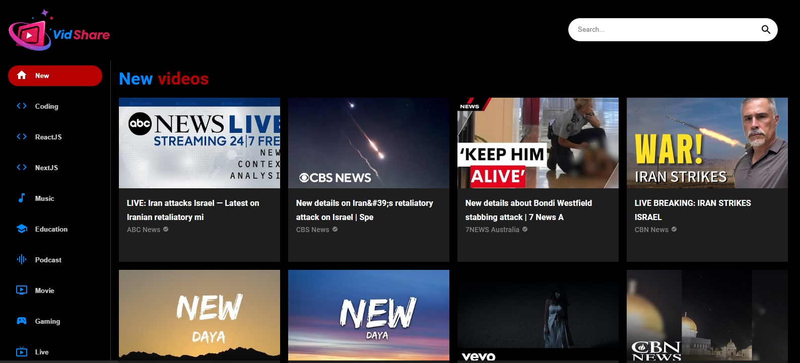
Task: Click the code brackets icon beside NextJS
Action: click(22, 168)
